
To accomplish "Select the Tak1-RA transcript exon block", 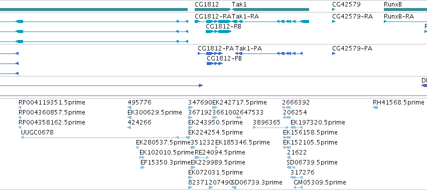I will point(305,21).
